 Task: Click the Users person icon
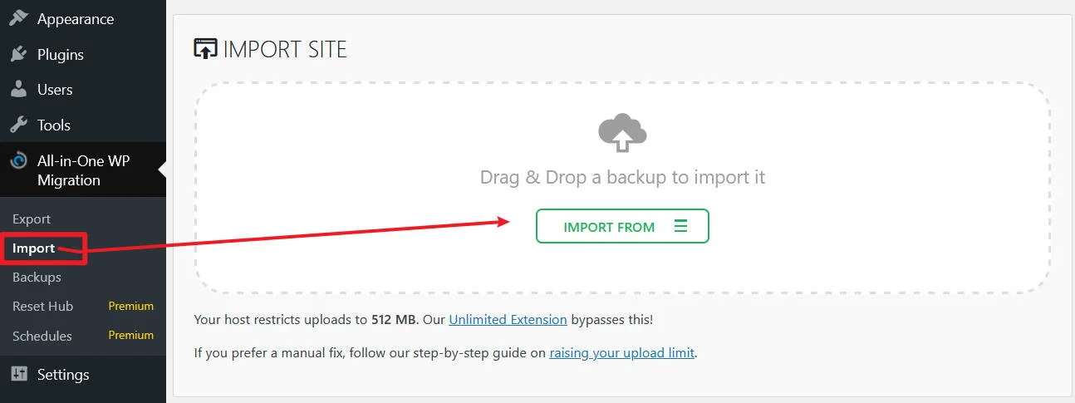(18, 90)
